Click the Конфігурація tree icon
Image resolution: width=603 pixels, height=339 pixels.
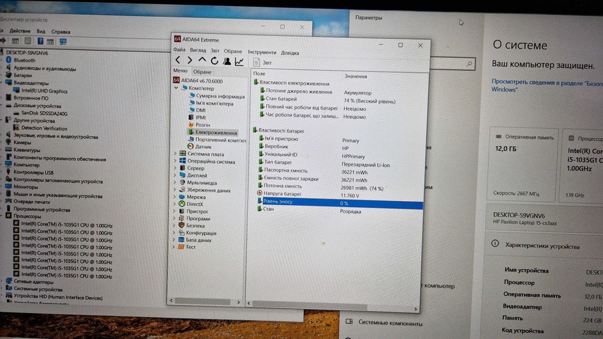tap(181, 232)
